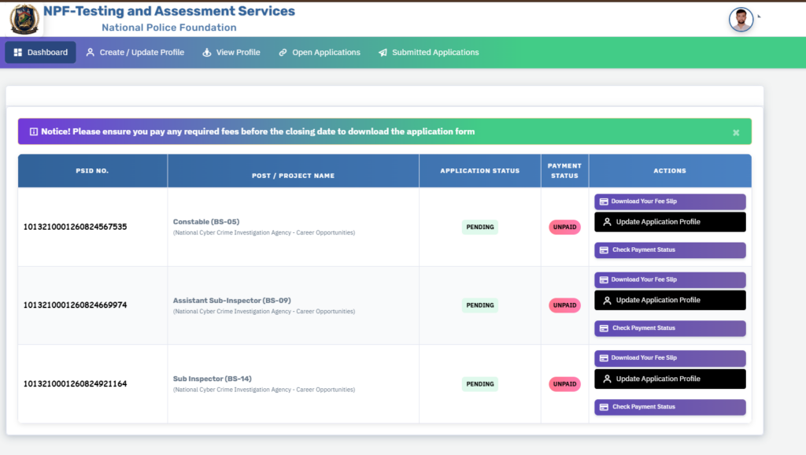Click the APPLICATION STATUS column header

479,171
